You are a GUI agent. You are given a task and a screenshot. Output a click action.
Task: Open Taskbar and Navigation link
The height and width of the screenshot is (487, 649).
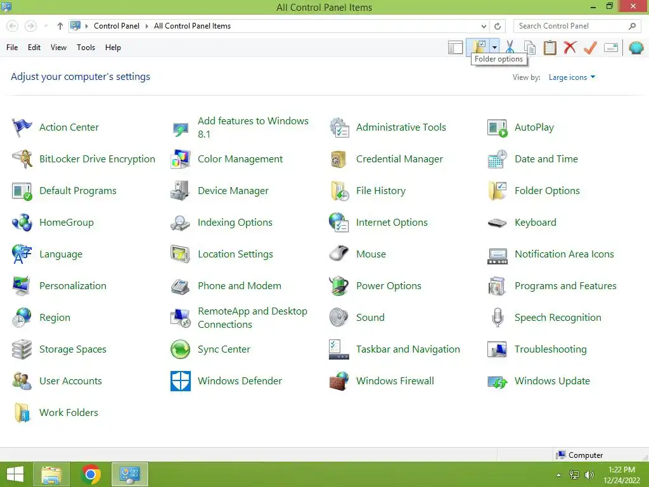(408, 349)
